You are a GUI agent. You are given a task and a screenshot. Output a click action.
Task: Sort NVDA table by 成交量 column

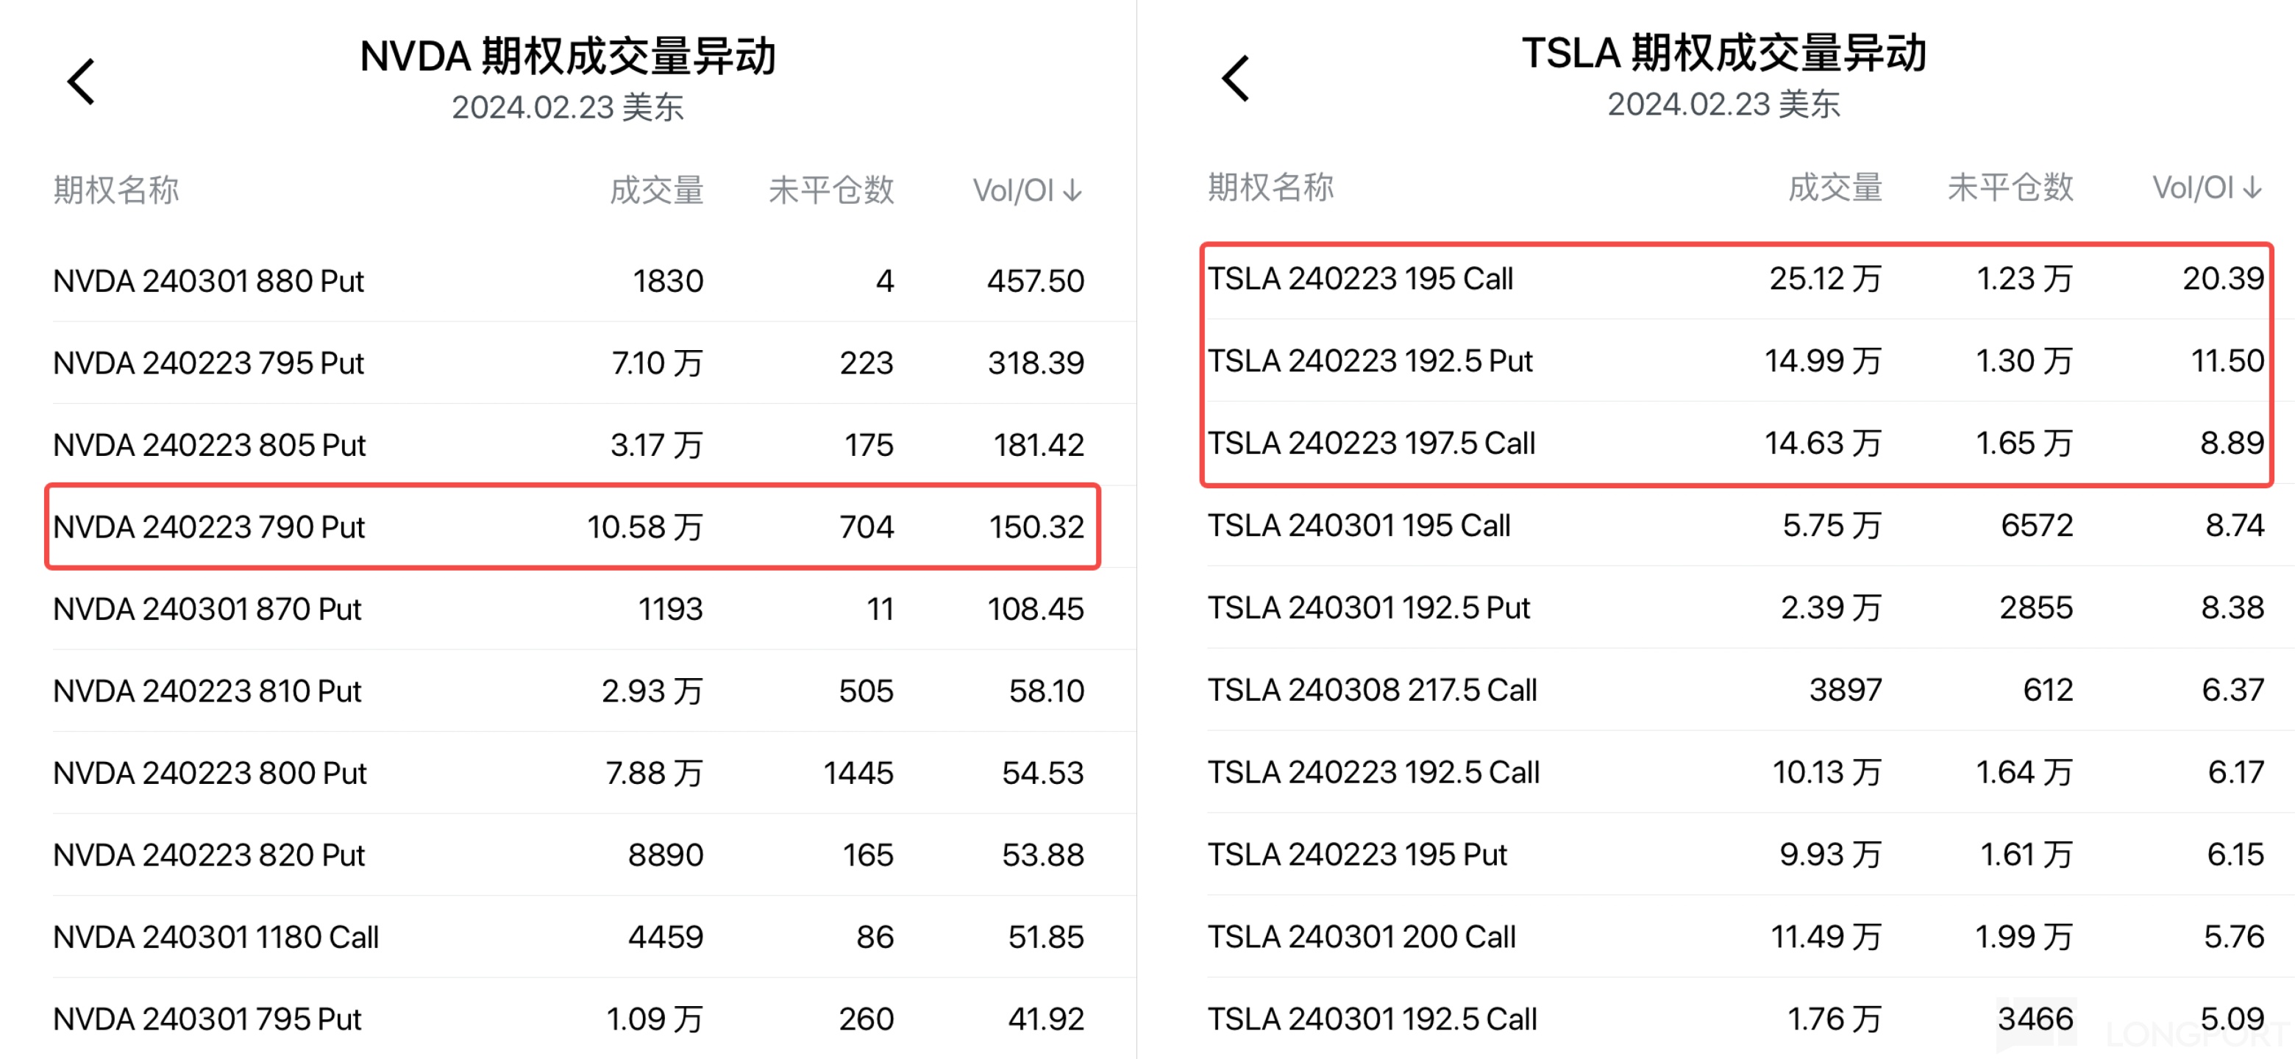[x=657, y=190]
